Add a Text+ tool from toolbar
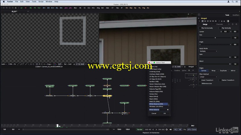 click(x=39, y=8)
